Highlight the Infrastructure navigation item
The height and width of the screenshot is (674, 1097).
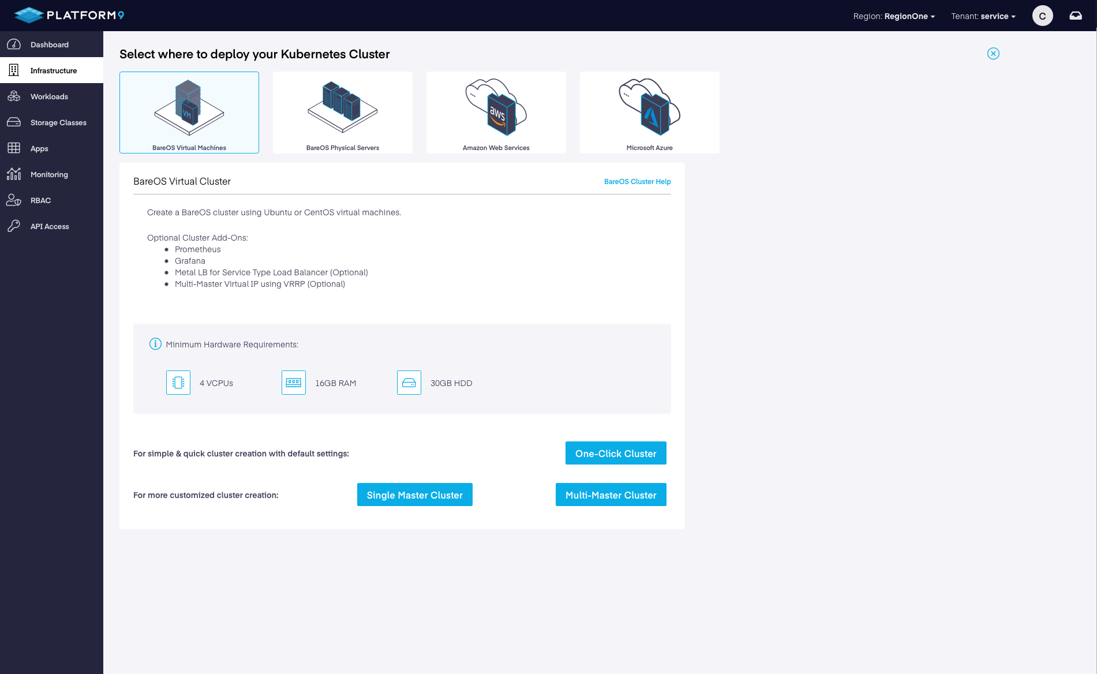tap(54, 70)
